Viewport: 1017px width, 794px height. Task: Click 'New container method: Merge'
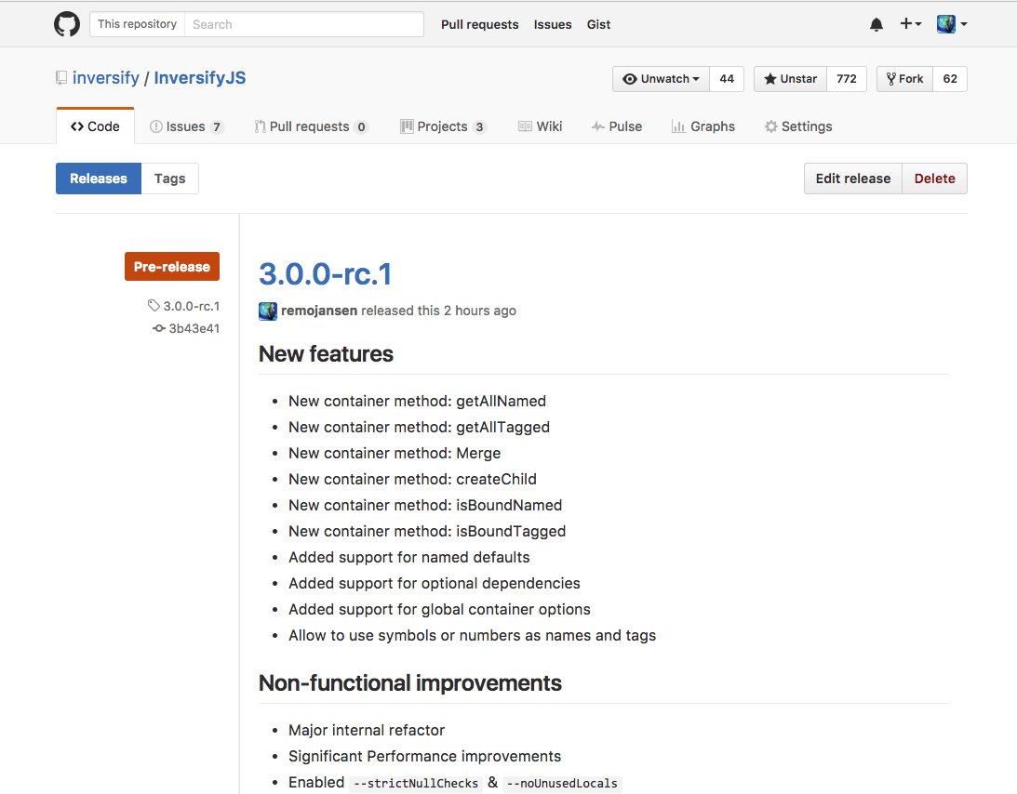click(x=395, y=453)
